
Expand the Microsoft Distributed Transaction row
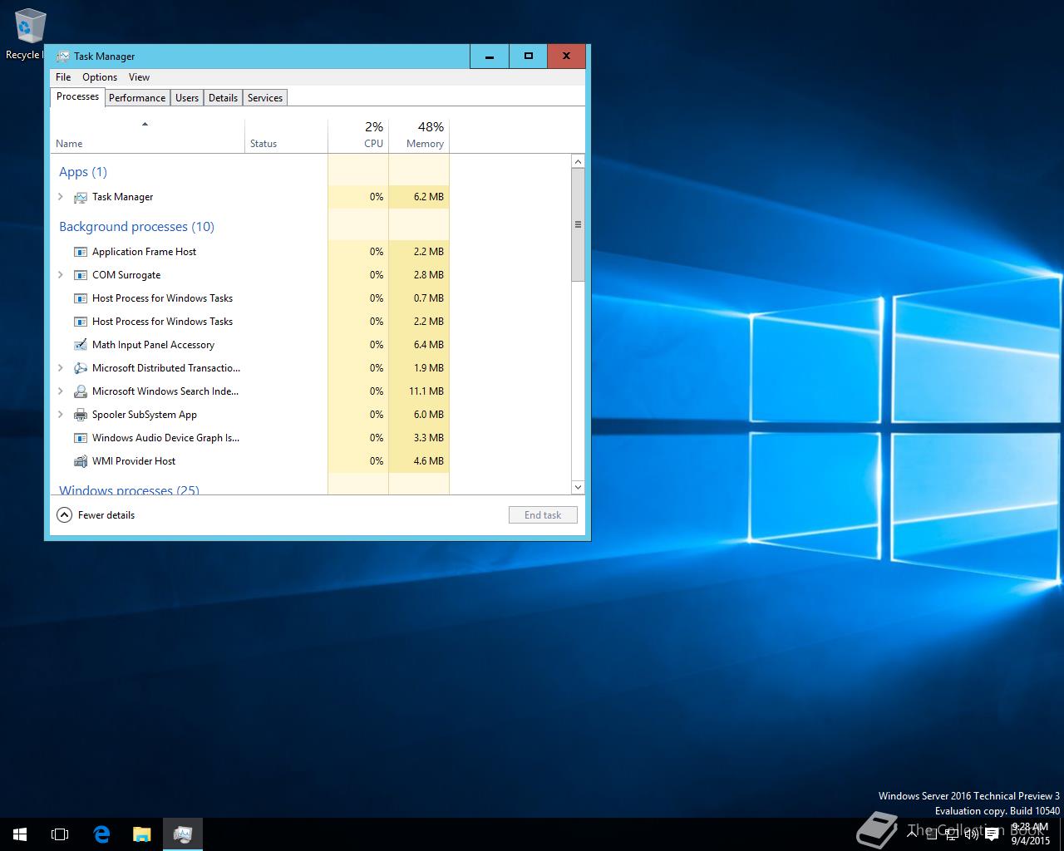[x=61, y=368]
